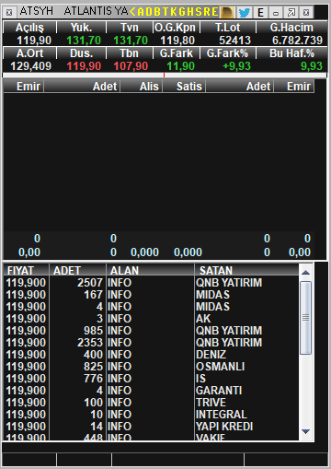
Task: Select the T.Lot value 52413
Action: [234, 41]
